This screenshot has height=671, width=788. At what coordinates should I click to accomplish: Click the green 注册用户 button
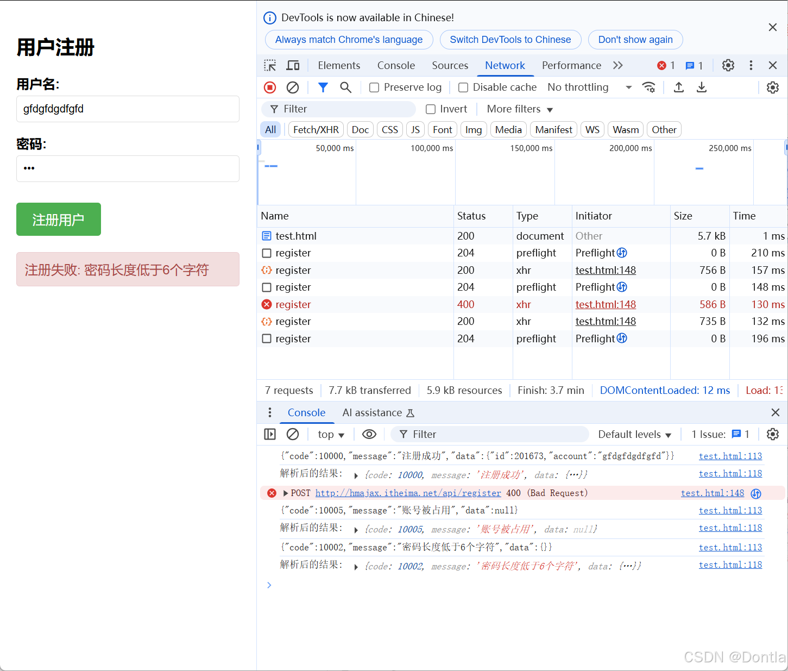pyautogui.click(x=59, y=220)
